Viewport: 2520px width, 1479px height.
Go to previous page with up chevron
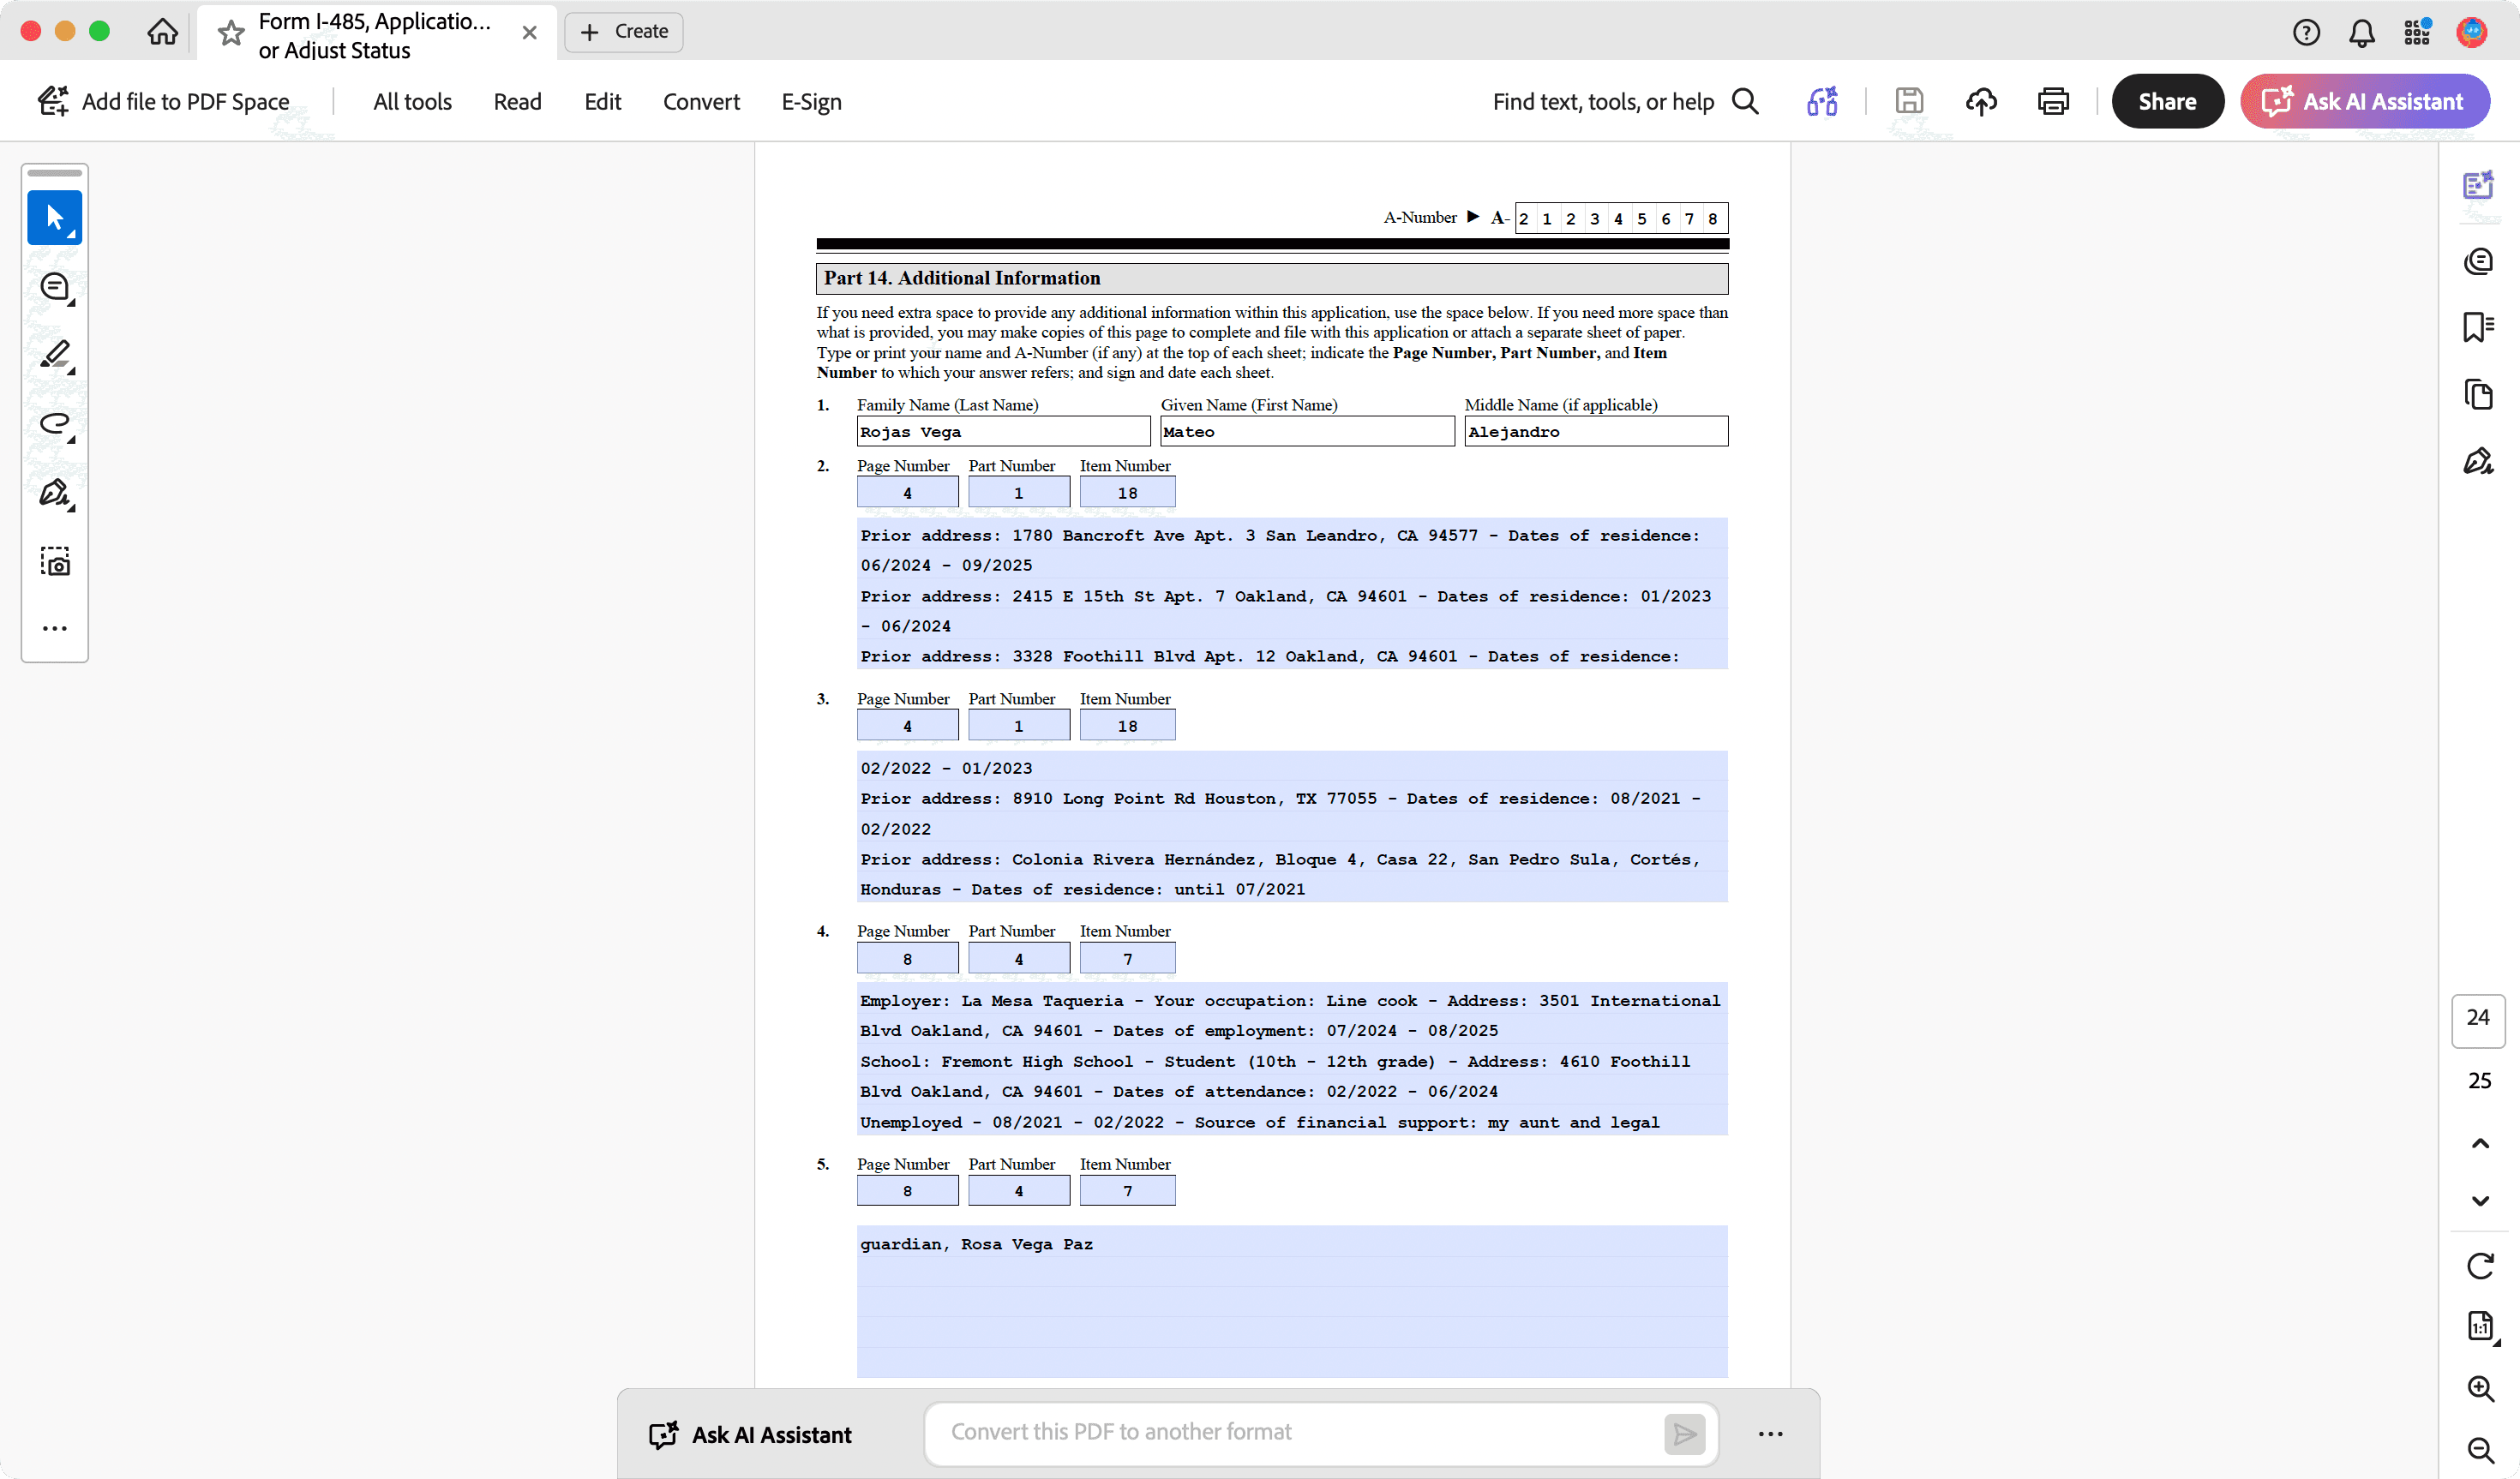pyautogui.click(x=2480, y=1143)
